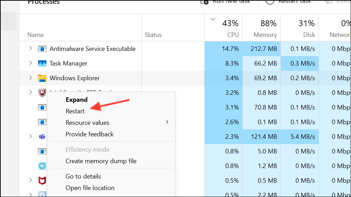Select the Task Manager process name
Viewport: 351px width, 197px height.
(x=68, y=63)
